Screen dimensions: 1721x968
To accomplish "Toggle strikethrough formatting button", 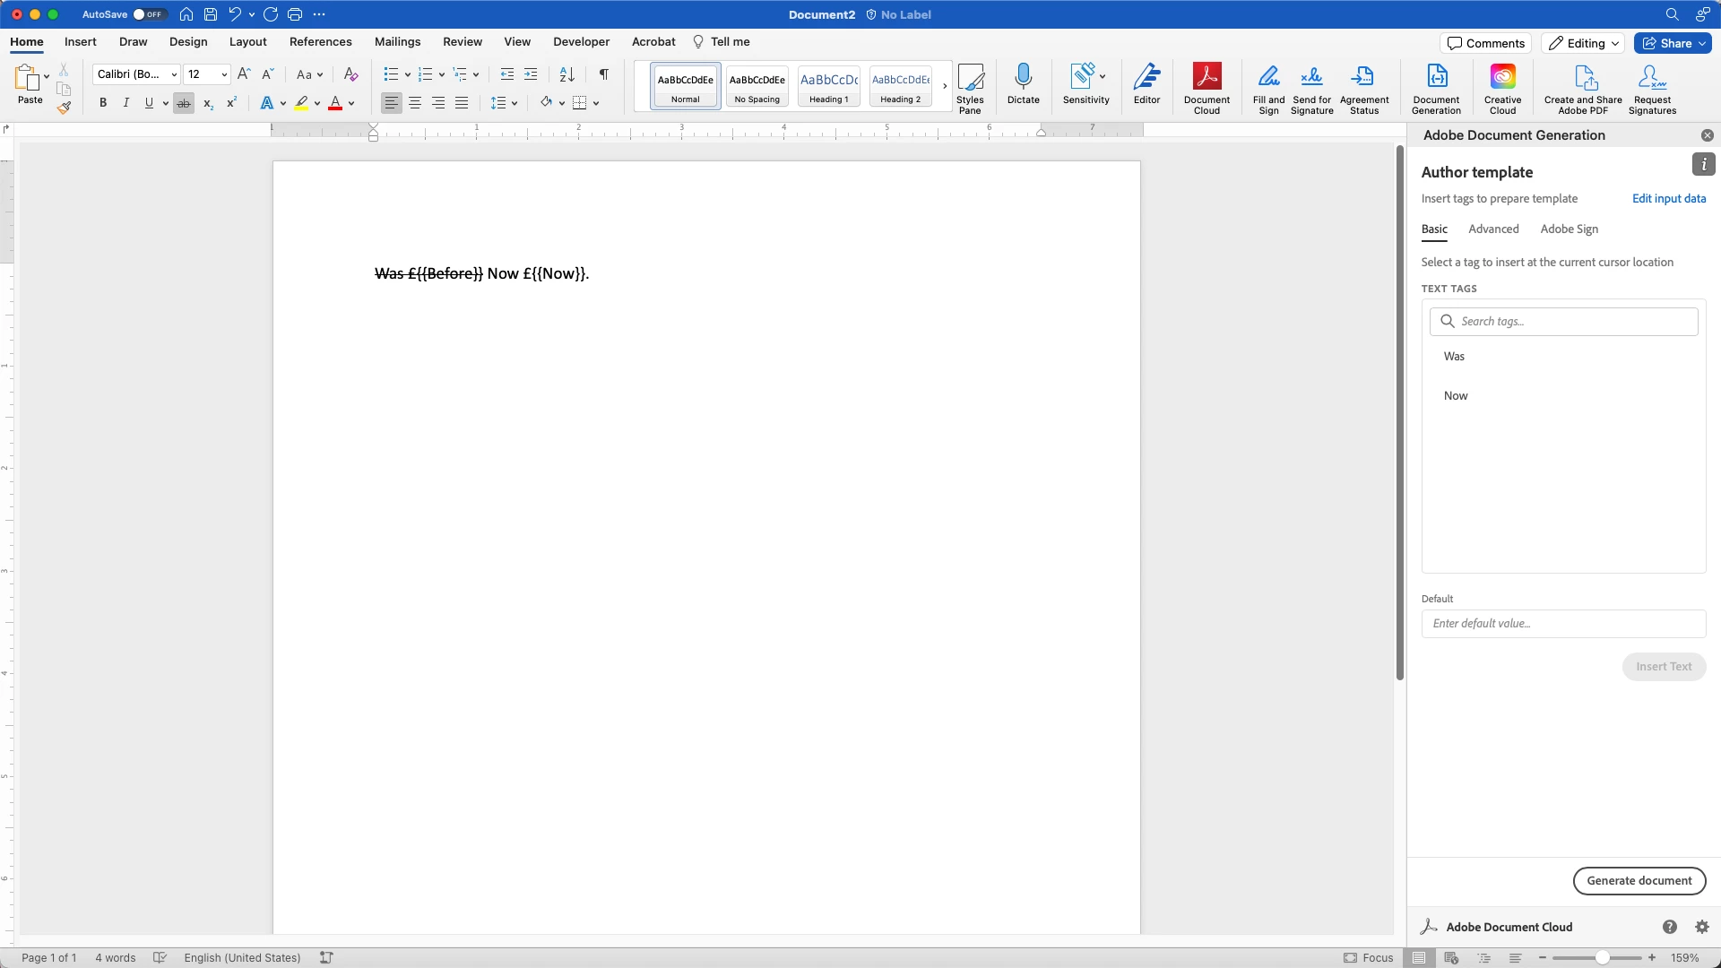I will pos(184,103).
